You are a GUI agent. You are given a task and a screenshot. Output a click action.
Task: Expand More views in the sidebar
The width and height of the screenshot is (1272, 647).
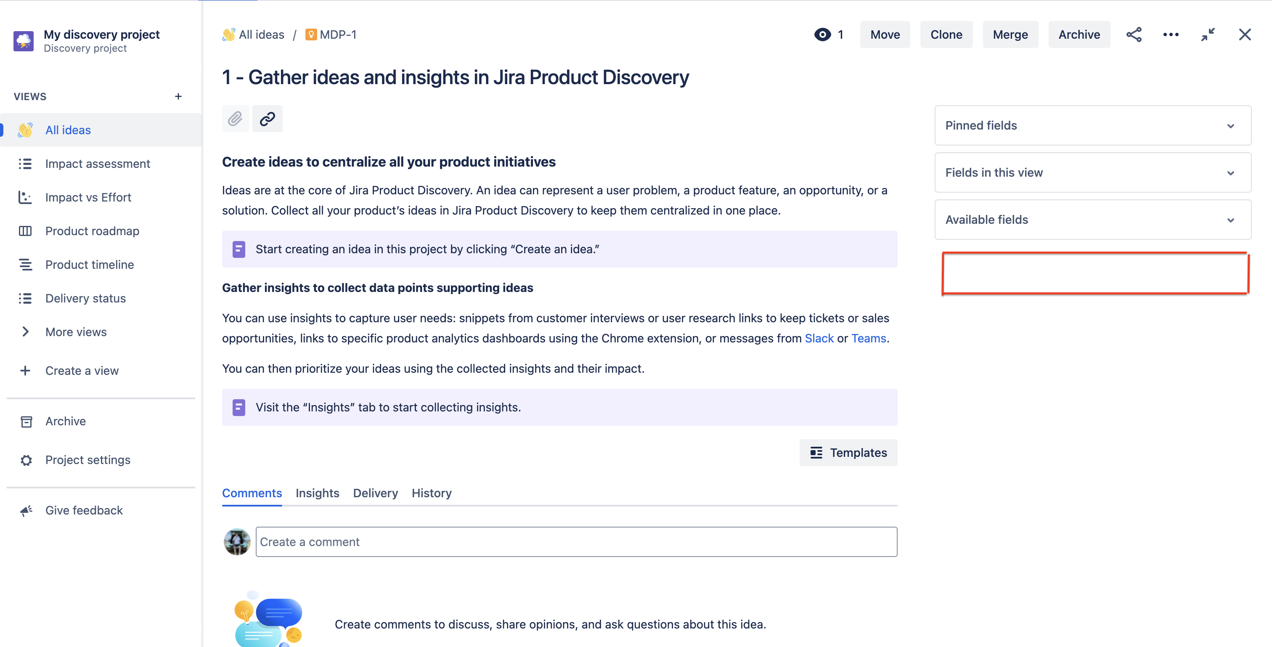coord(76,331)
